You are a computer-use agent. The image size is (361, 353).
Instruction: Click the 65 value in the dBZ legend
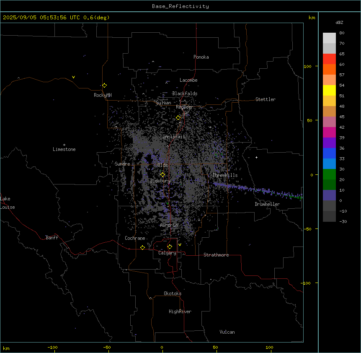342,54
